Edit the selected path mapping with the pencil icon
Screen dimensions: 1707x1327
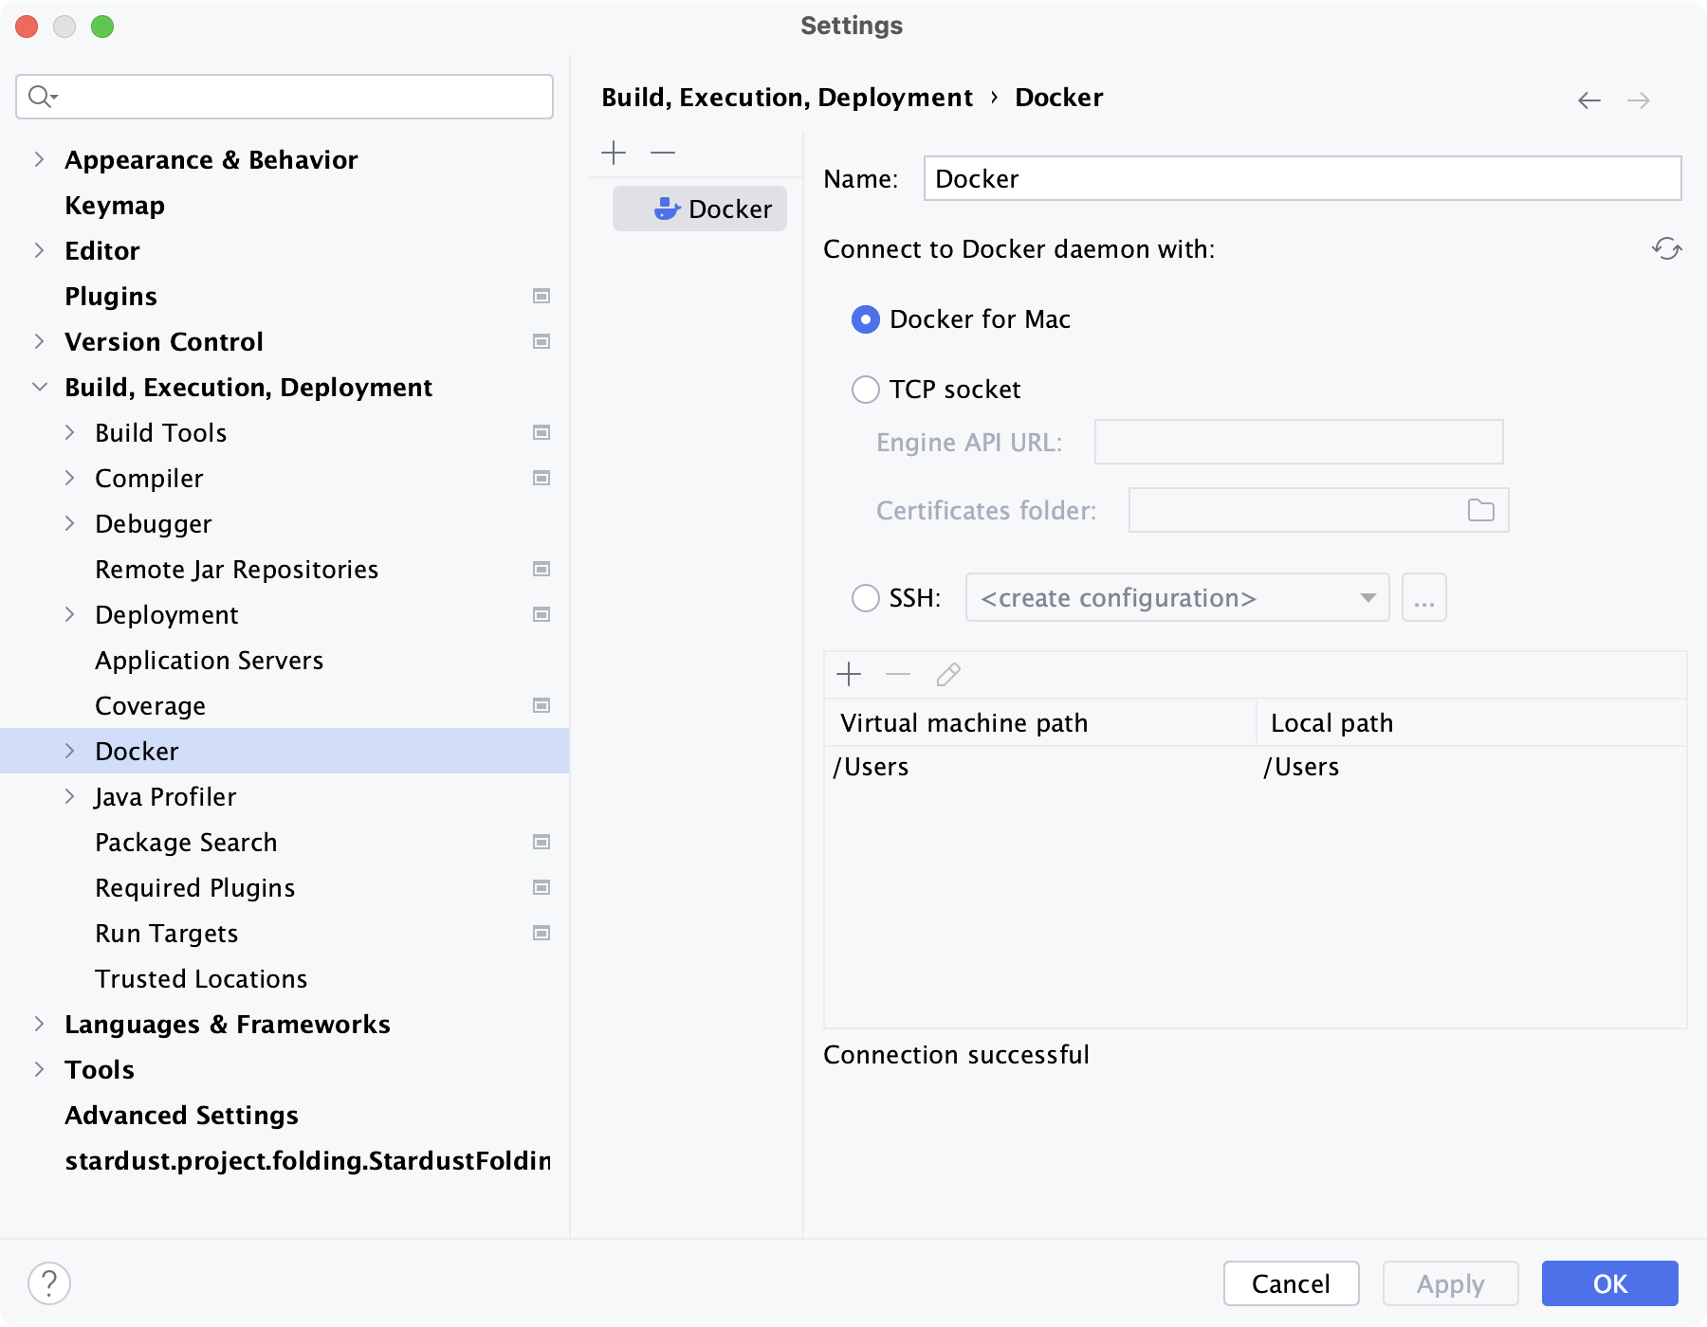coord(947,674)
